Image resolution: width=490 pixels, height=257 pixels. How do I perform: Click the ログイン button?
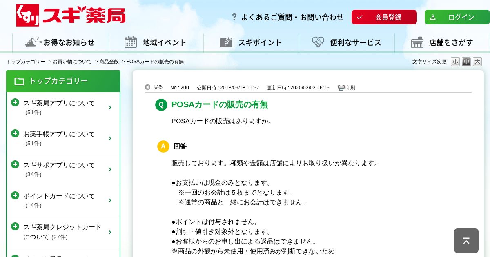(x=457, y=17)
